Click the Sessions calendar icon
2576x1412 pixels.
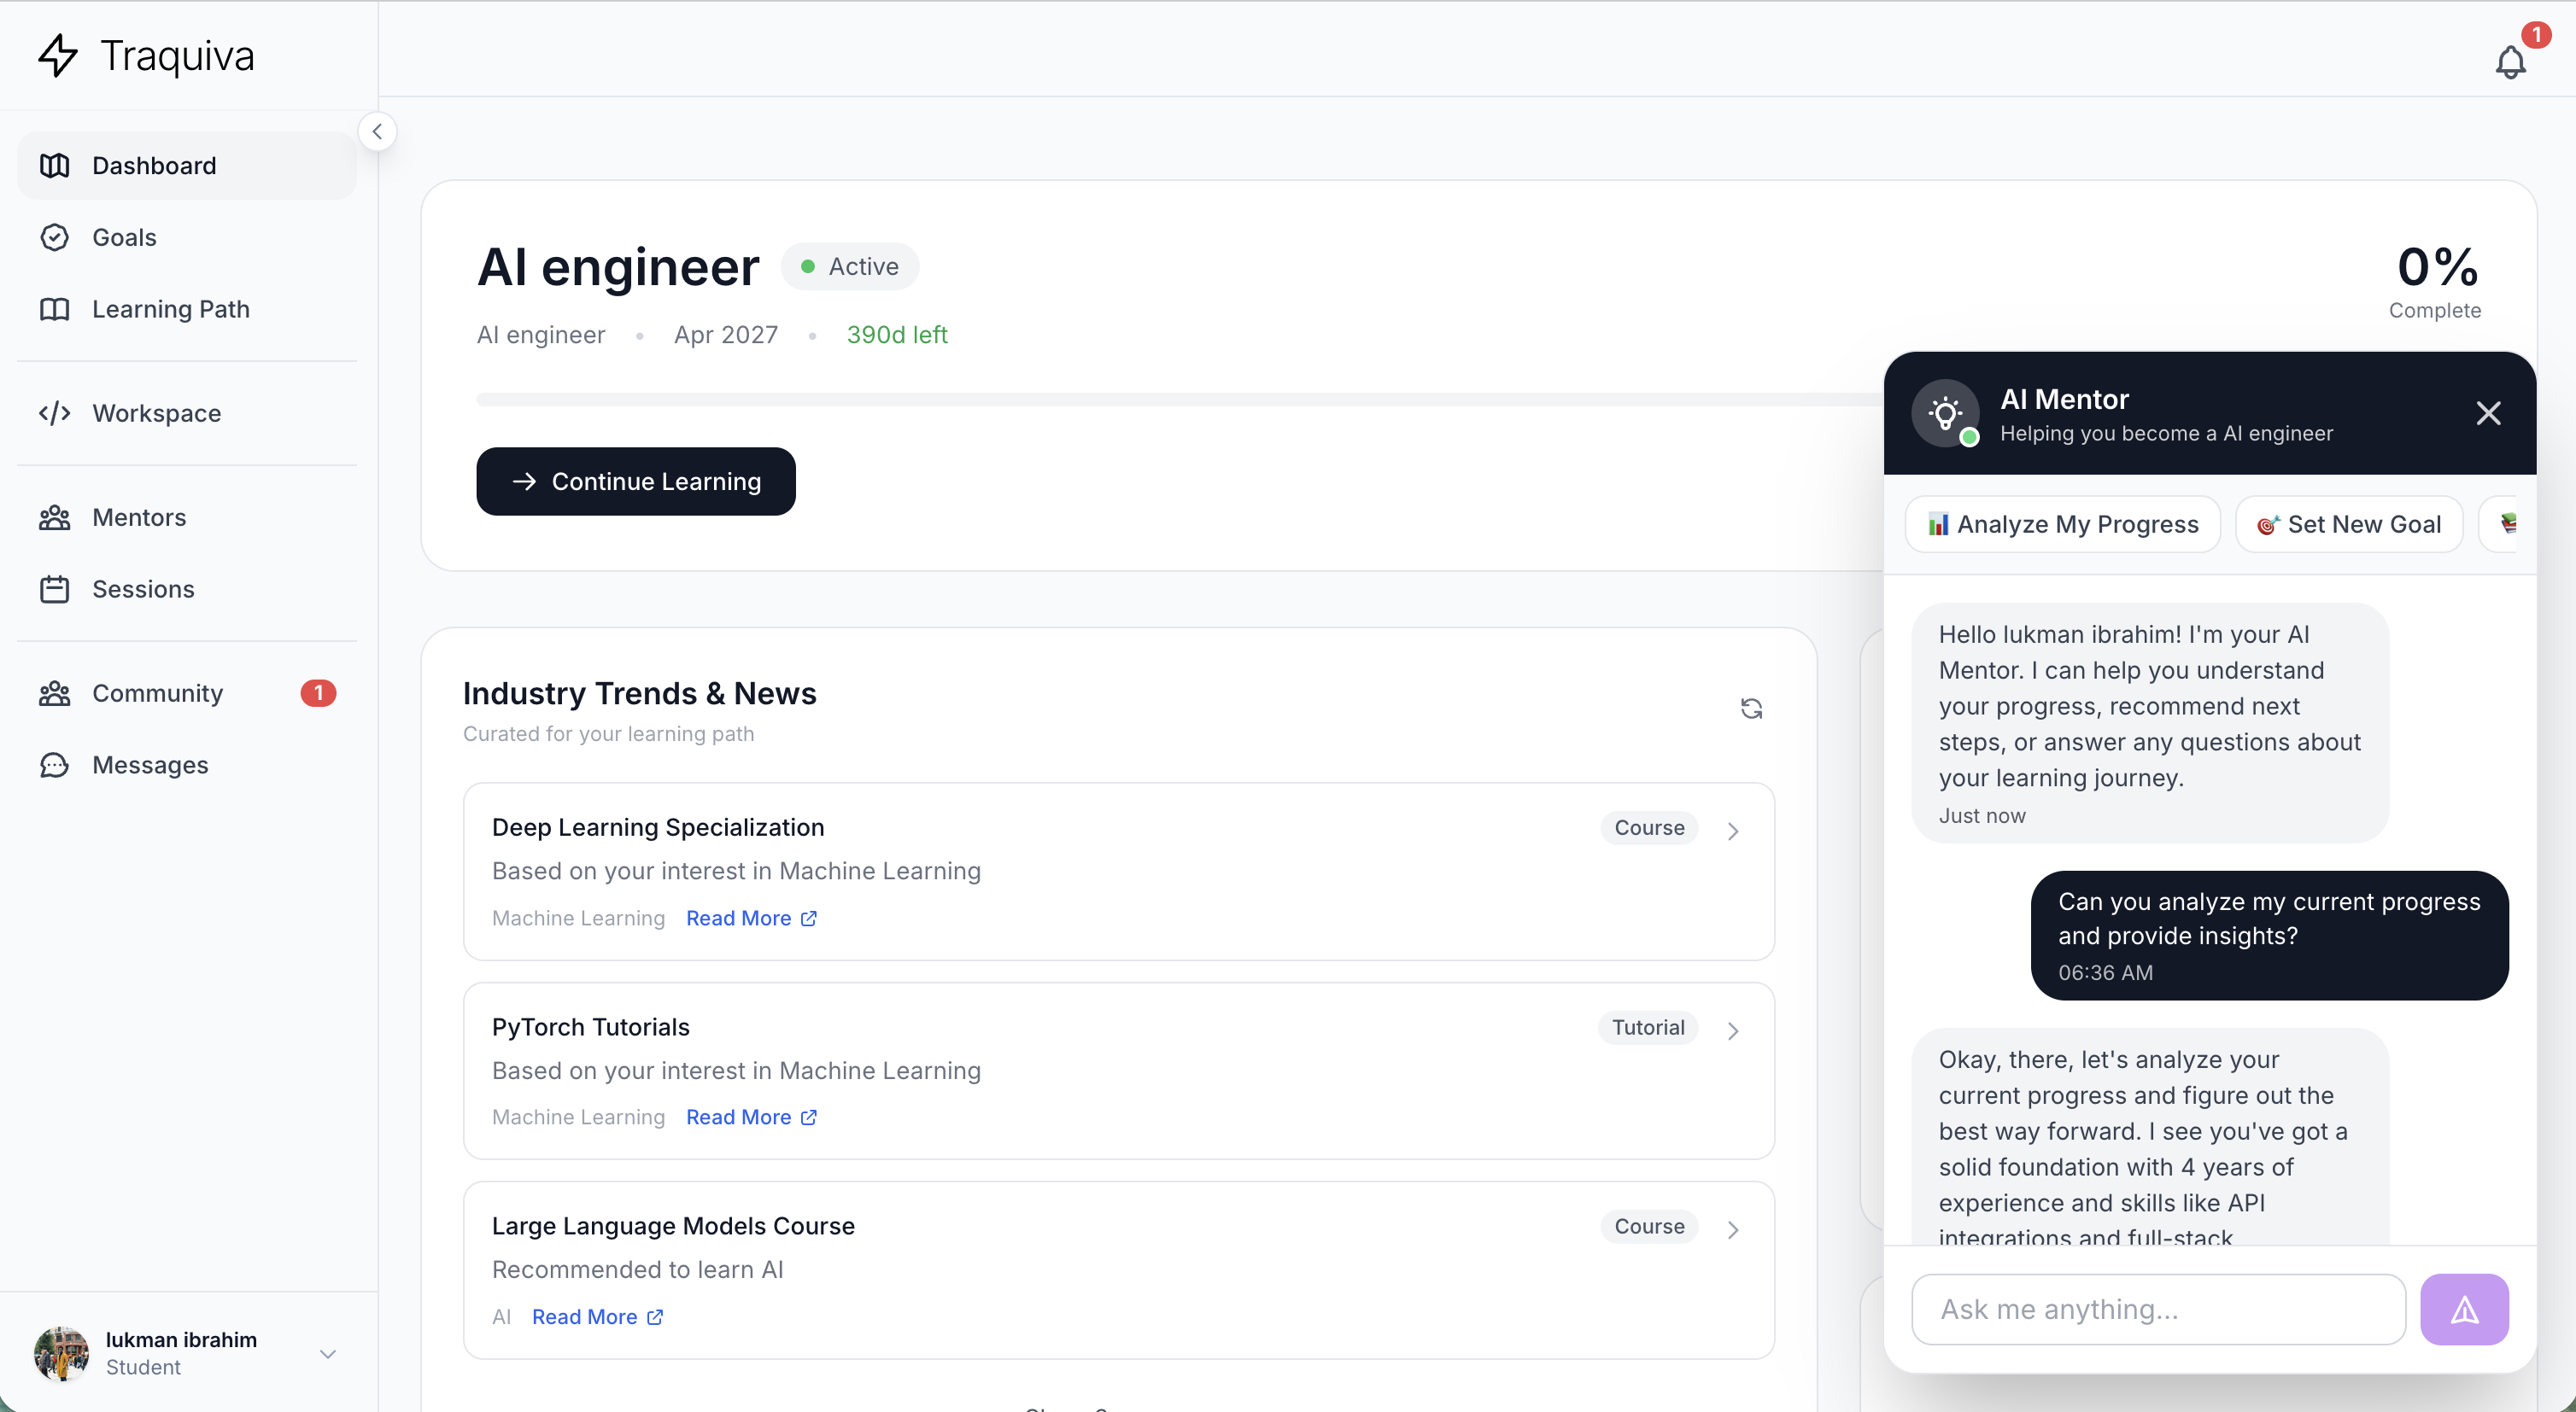click(x=55, y=588)
